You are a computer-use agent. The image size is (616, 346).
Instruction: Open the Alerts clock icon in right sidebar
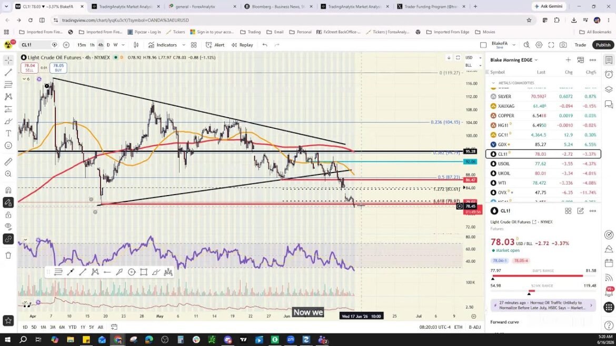click(609, 75)
